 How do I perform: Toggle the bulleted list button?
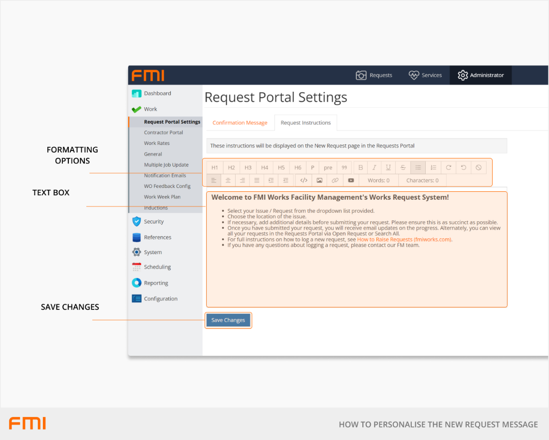(x=418, y=167)
